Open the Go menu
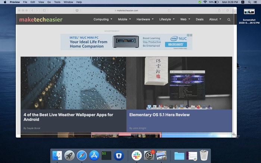The width and height of the screenshot is (261, 163). click(49, 2)
